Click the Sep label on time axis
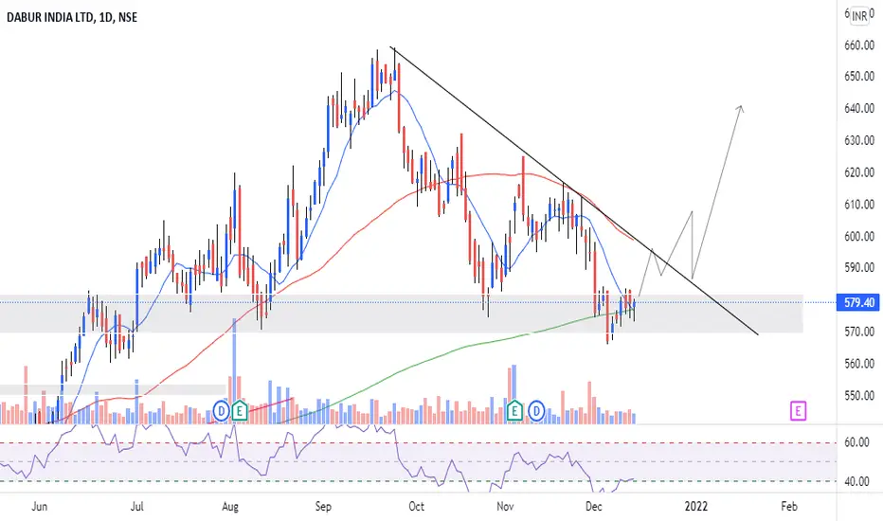 click(x=323, y=507)
